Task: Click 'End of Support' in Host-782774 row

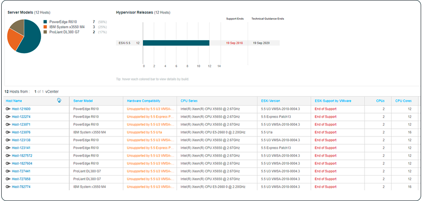Action: (x=326, y=187)
